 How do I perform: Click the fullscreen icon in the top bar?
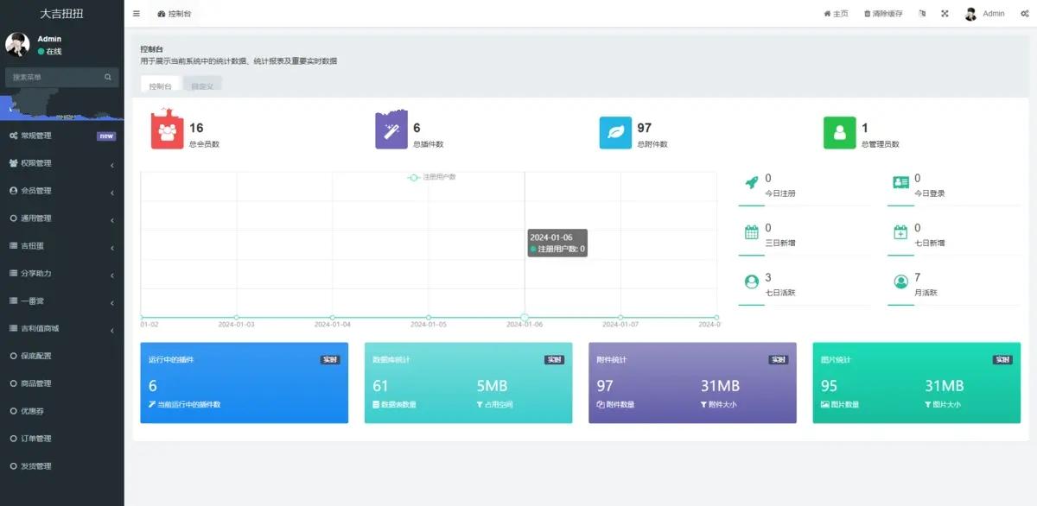(945, 14)
